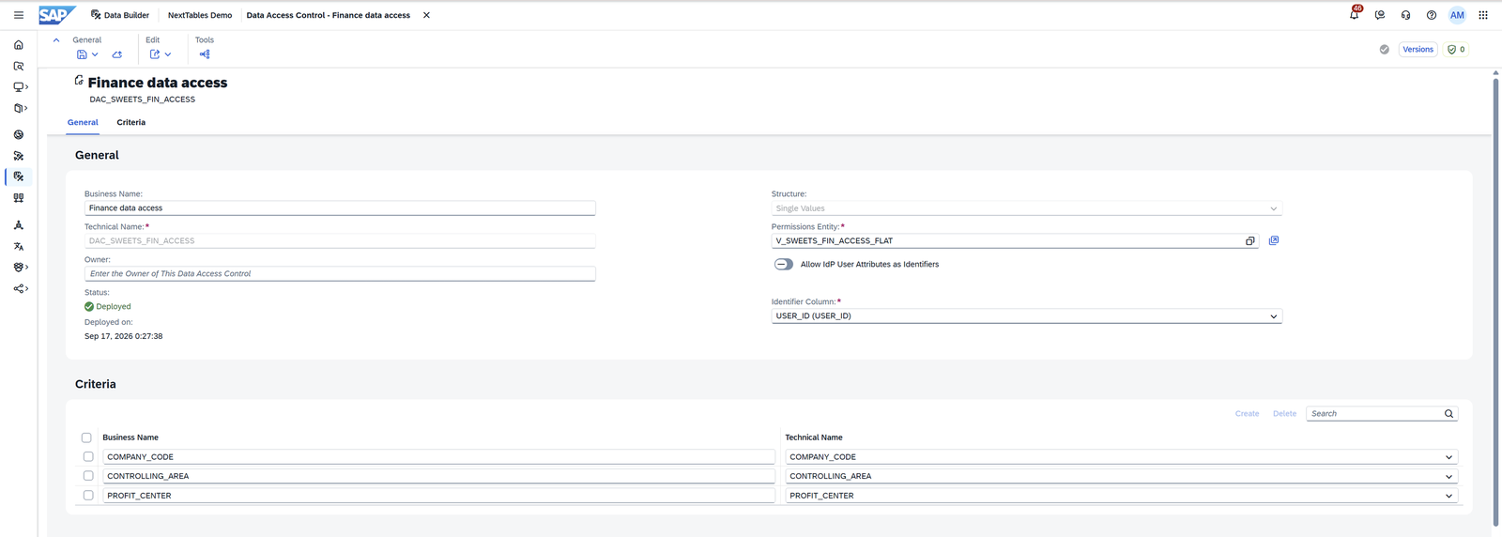
Task: Open the feedback chat icon
Action: pyautogui.click(x=1380, y=15)
